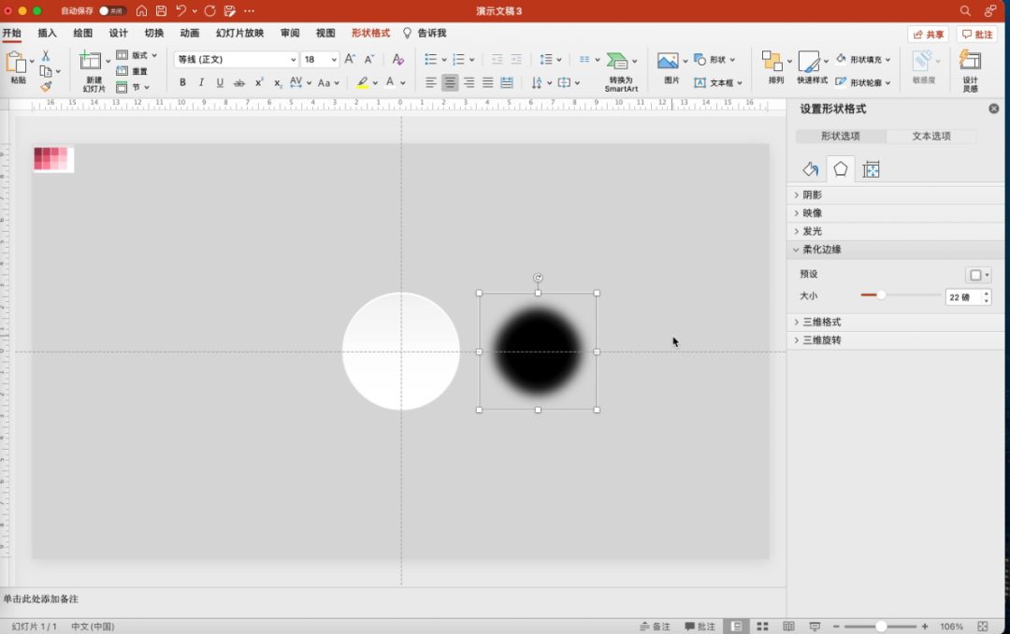1010x634 pixels.
Task: Toggle Italic formatting
Action: coord(202,82)
